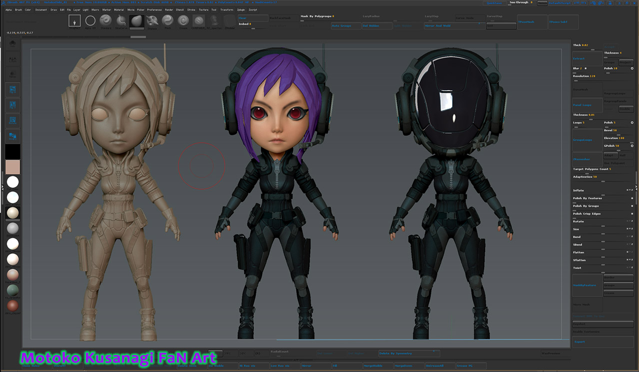This screenshot has height=372, width=639.
Task: Click the Mirror And Weld button
Action: (x=454, y=25)
